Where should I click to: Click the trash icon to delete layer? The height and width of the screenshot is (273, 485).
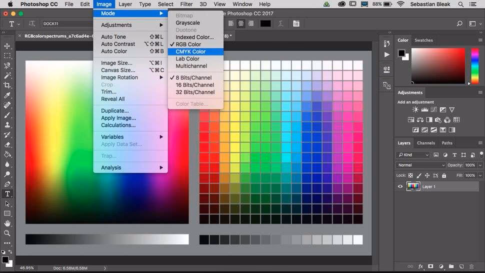pos(472,266)
